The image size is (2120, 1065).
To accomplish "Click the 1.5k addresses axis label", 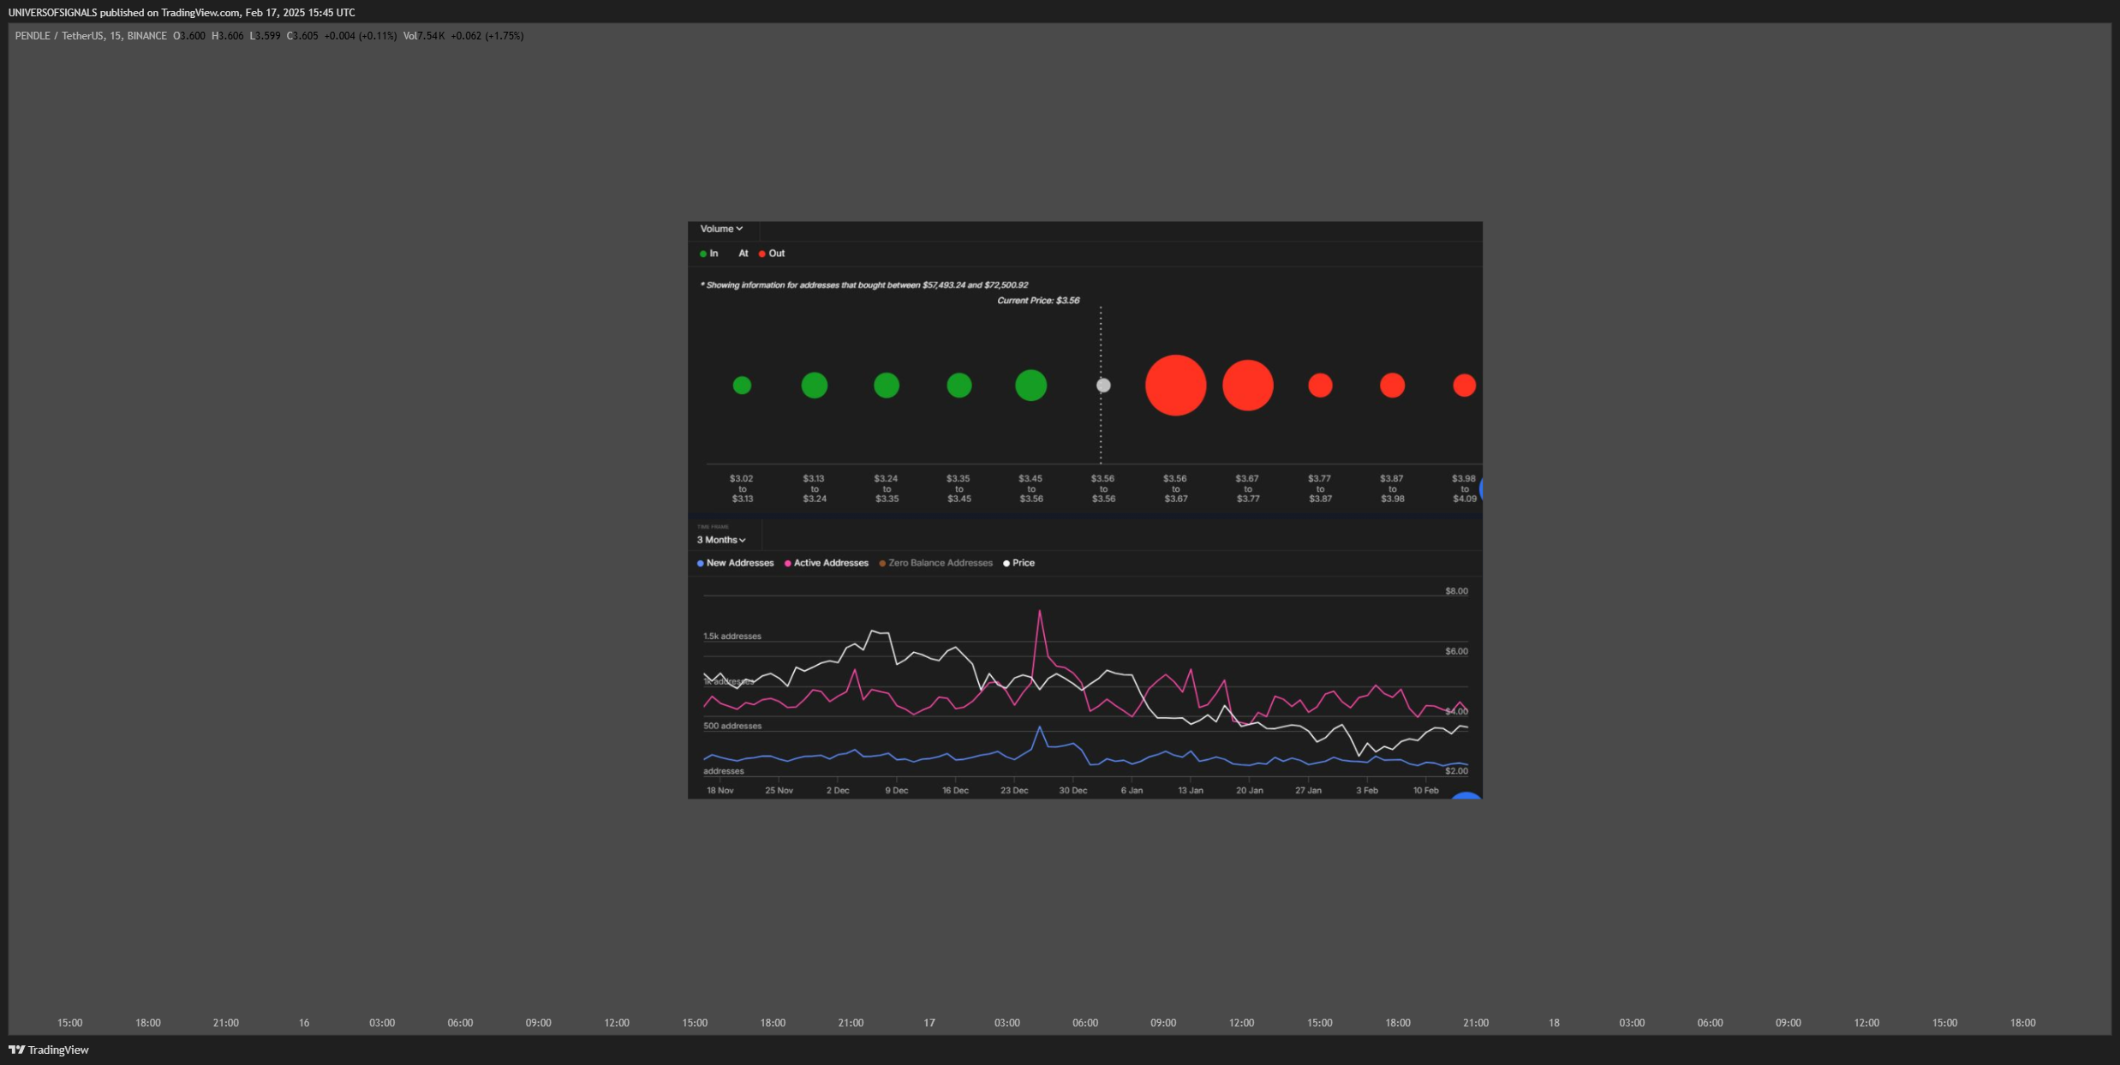I will pos(732,637).
